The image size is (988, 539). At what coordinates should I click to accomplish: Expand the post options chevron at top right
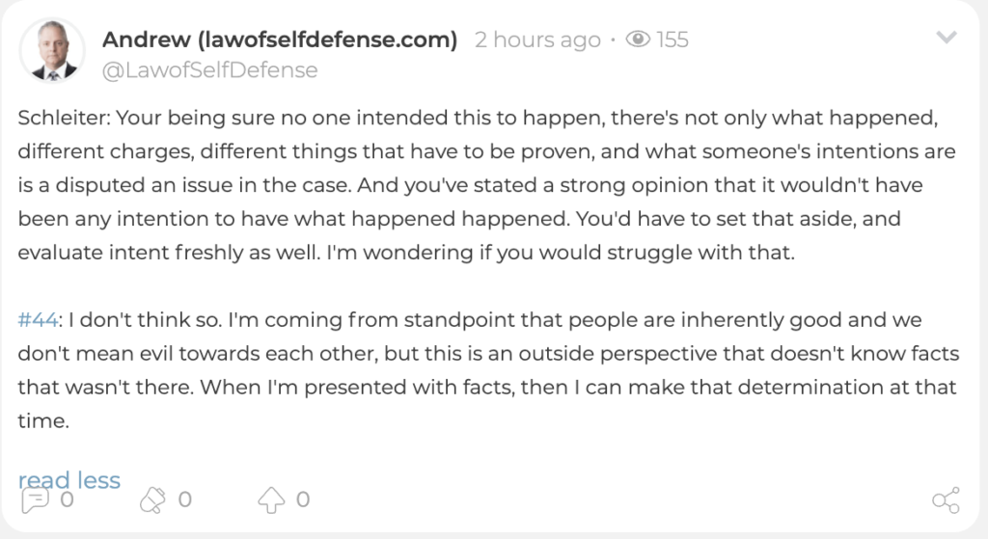[x=946, y=38]
